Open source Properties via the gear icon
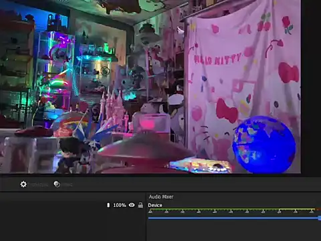 pyautogui.click(x=23, y=184)
